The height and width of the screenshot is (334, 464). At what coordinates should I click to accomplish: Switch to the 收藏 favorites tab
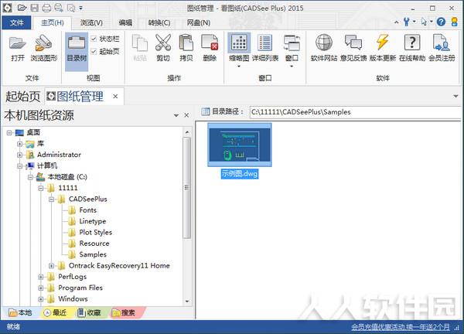[x=90, y=312]
